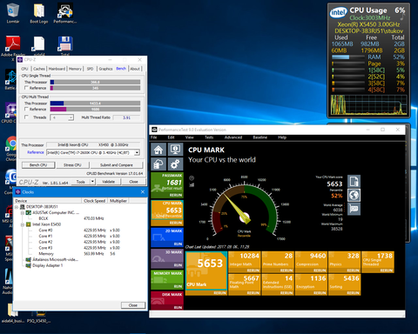This screenshot has width=418, height=334.
Task: Open the Advanced menu in PerformanceTest
Action: pyautogui.click(x=233, y=137)
